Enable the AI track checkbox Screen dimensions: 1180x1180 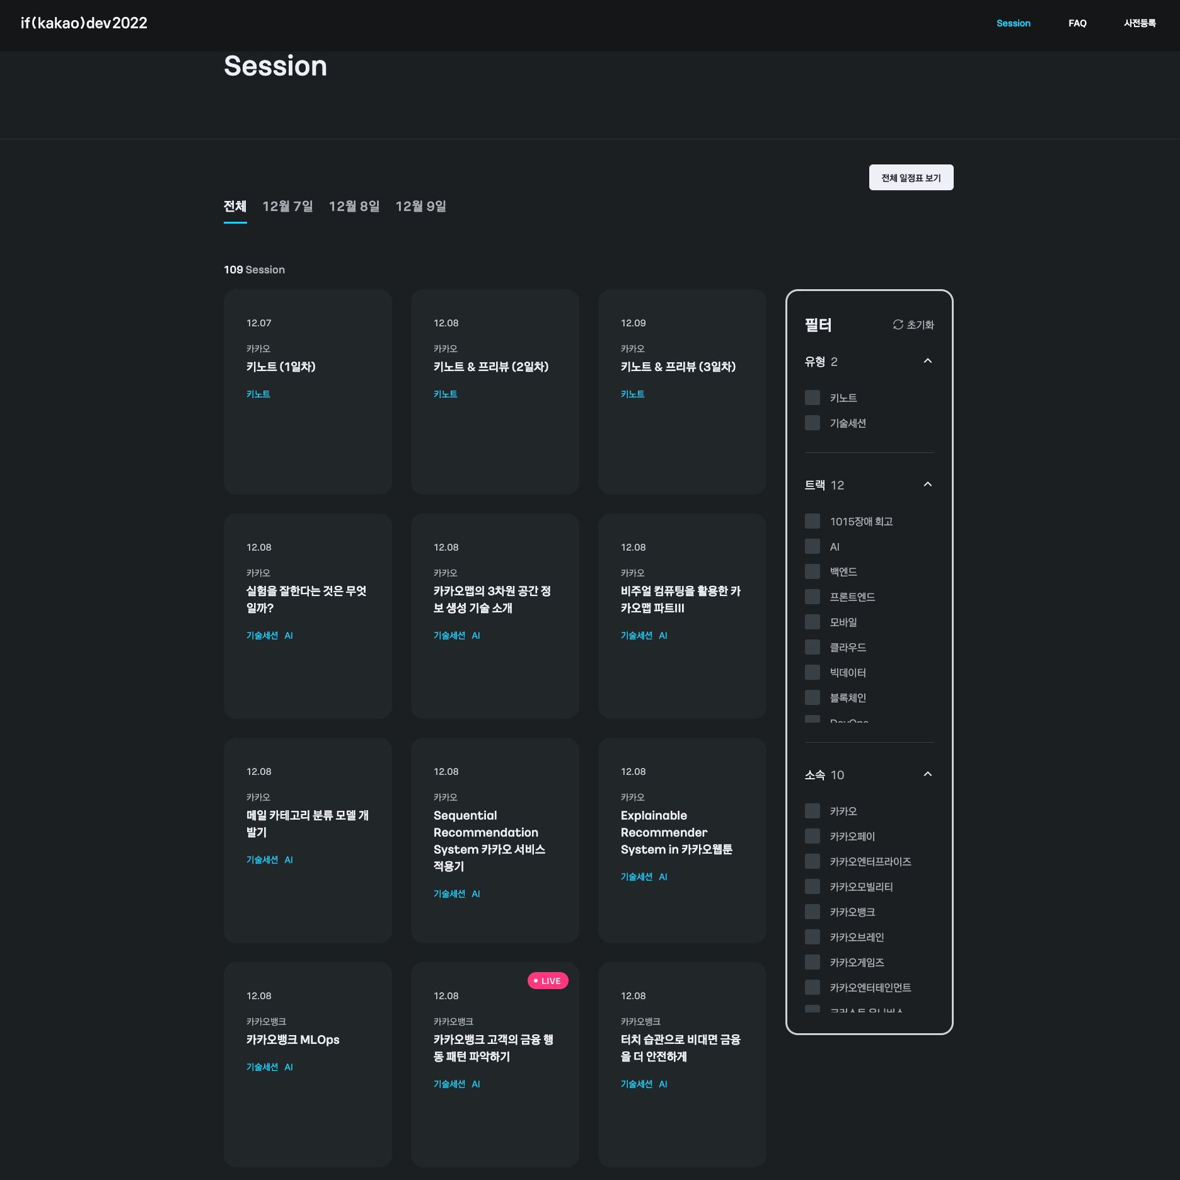813,546
